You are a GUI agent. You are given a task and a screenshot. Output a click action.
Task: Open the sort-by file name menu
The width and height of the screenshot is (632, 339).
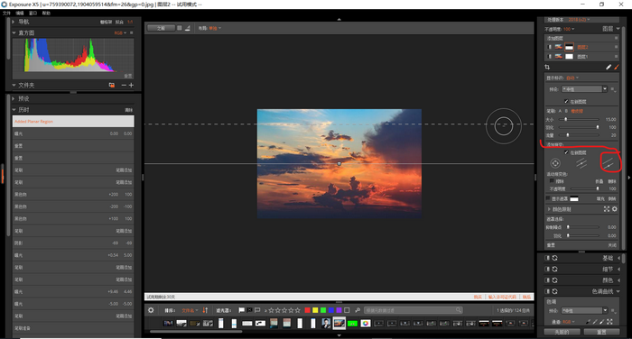(190, 310)
